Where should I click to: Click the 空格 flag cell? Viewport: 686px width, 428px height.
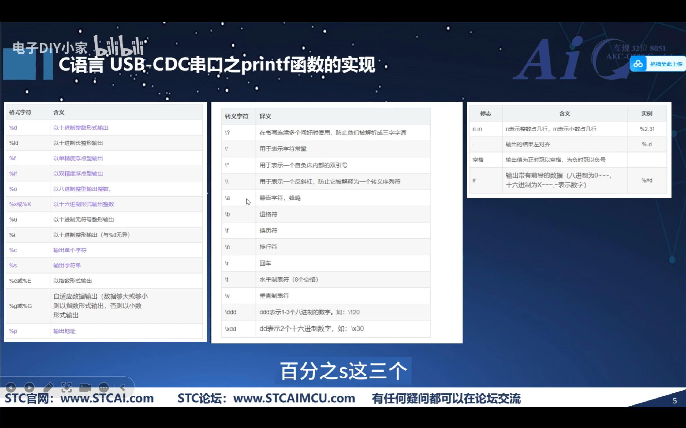pyautogui.click(x=486, y=160)
